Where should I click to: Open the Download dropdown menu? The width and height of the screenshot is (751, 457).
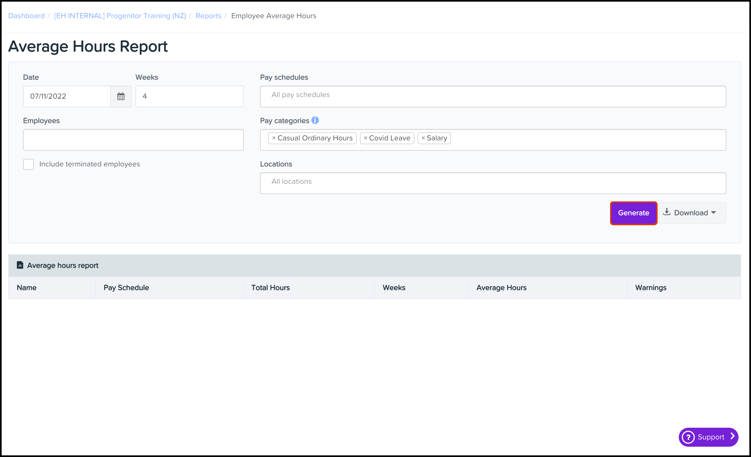click(x=692, y=213)
